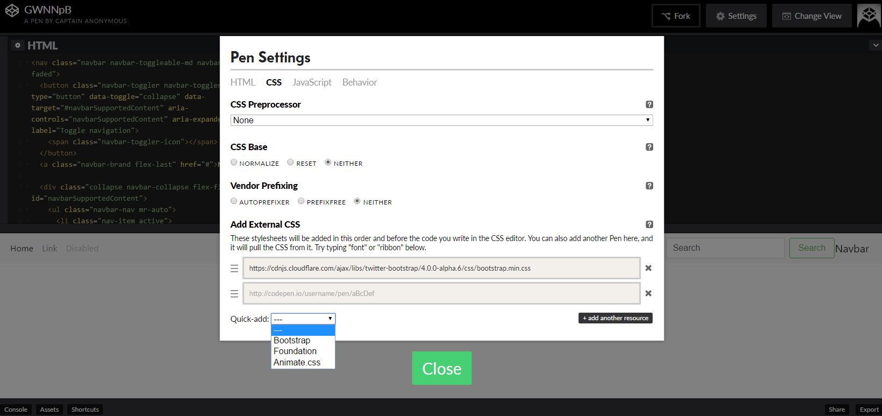882x416 pixels.
Task: Choose Foundation from Quick-add list
Action: pos(295,351)
